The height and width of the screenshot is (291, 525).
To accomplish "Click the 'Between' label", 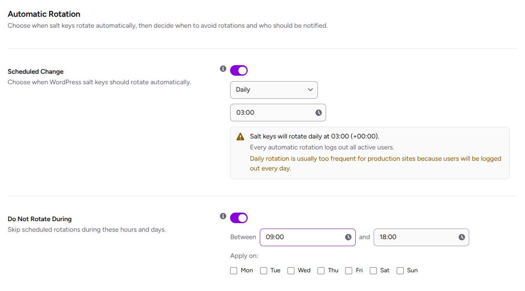I will click(243, 237).
